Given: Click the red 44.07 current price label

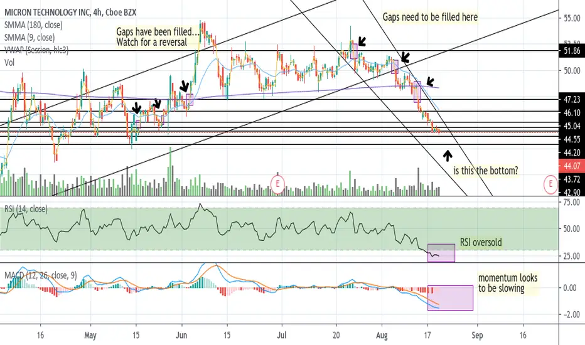Looking at the screenshot, I should tap(572, 166).
